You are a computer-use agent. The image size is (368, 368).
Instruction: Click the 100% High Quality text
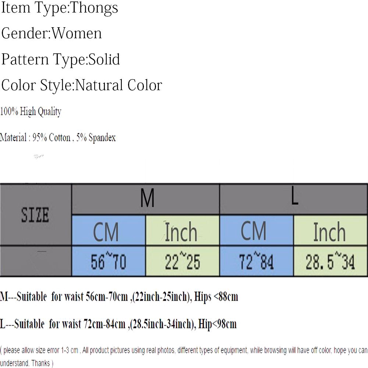pos(31,112)
